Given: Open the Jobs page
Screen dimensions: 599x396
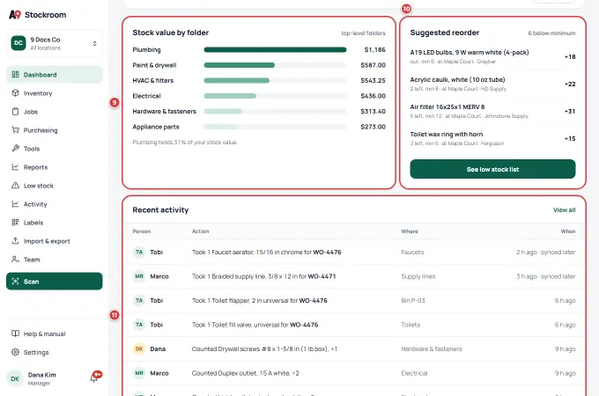Looking at the screenshot, I should click(55, 112).
